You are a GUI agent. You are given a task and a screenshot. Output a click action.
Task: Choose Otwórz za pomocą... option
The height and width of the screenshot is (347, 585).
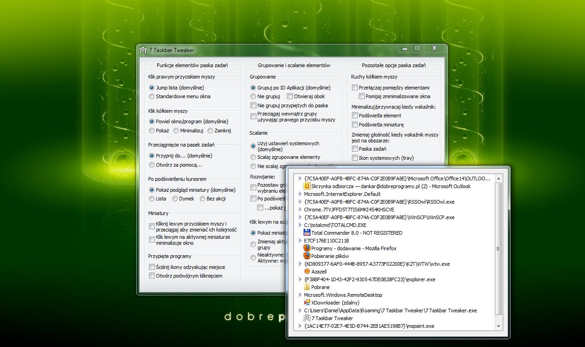click(152, 165)
